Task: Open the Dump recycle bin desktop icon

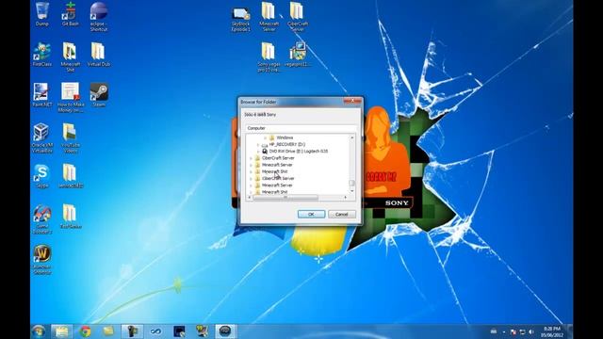Action: 41,14
